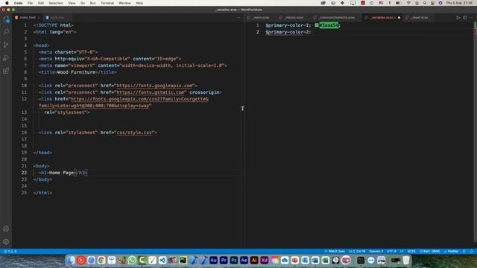Switch to the index.html tab
This screenshot has width=477, height=268.
coord(28,18)
